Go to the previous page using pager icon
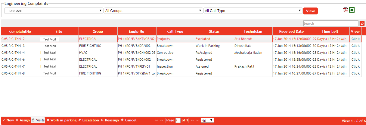The image size is (366, 125). pos(162,120)
